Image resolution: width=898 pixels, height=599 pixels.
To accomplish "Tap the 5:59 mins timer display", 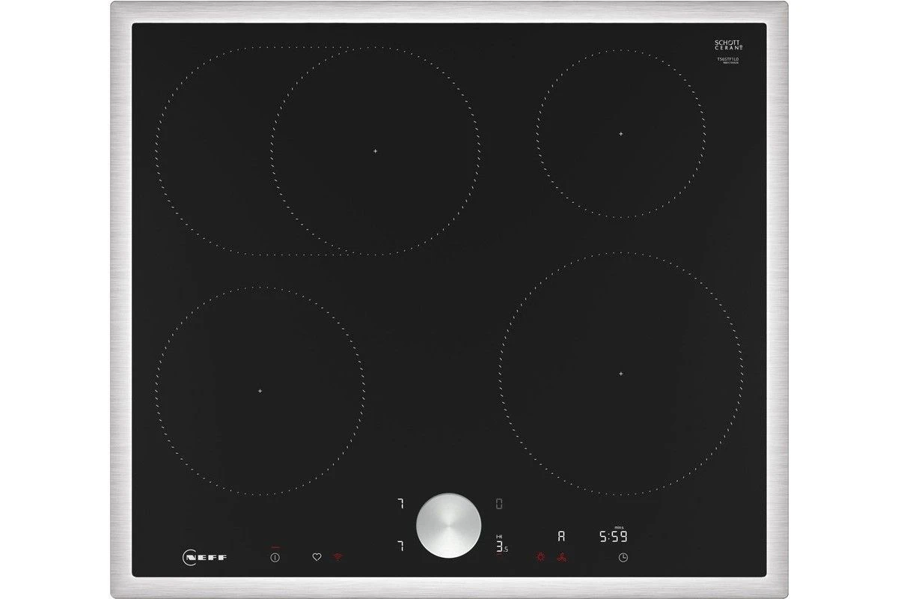I will point(613,536).
